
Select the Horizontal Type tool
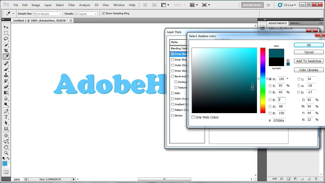6,117
